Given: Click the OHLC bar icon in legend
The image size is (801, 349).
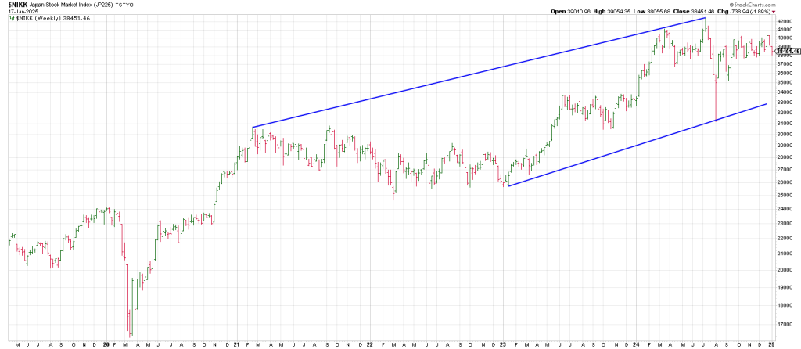Looking at the screenshot, I should click(12, 19).
